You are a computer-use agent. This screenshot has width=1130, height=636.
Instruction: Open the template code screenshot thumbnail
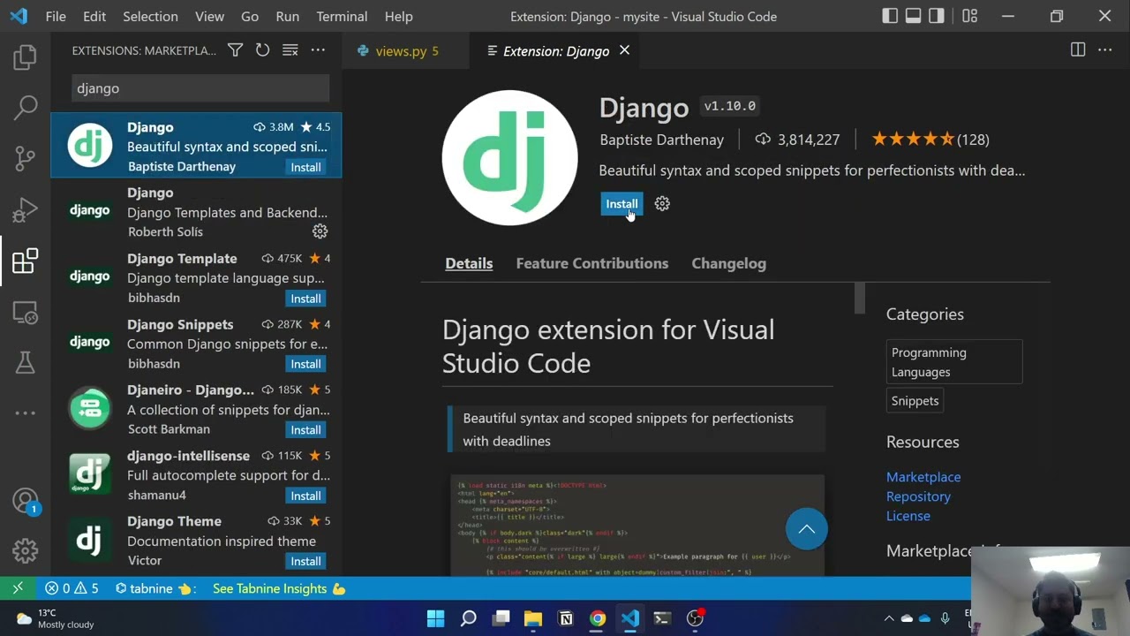coord(637,525)
